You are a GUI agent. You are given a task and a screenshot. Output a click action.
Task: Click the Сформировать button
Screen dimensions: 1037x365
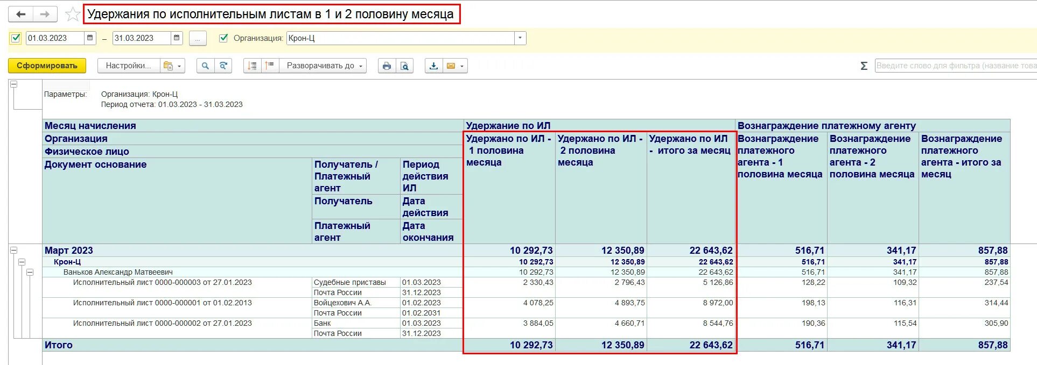coord(47,66)
